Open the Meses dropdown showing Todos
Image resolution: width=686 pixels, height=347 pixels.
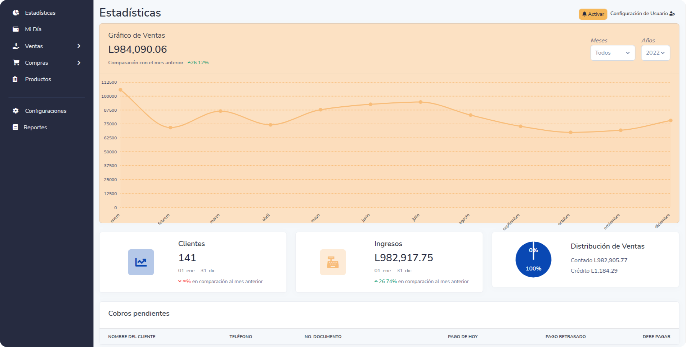tap(613, 53)
